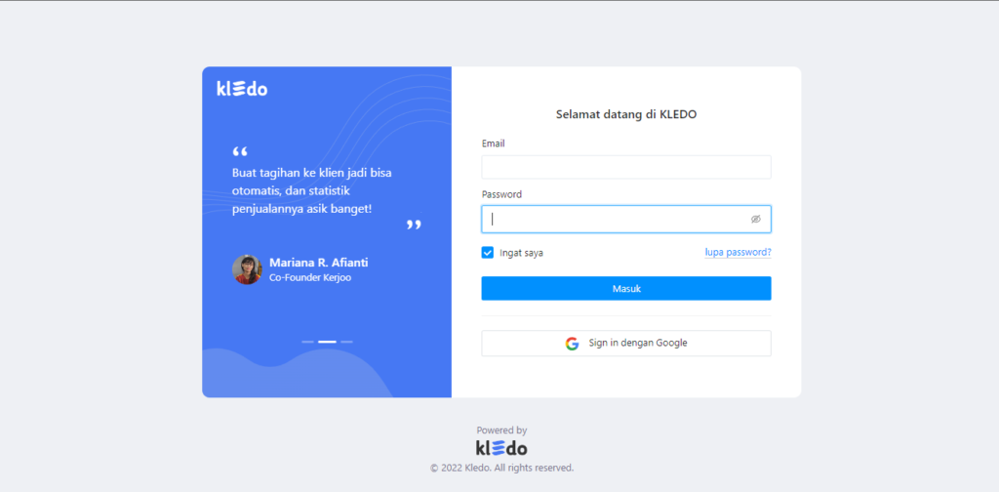The height and width of the screenshot is (492, 999).
Task: Sign in dengan Google button
Action: 626,343
